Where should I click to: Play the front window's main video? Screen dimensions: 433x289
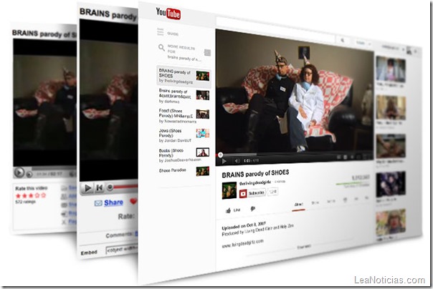pyautogui.click(x=224, y=161)
